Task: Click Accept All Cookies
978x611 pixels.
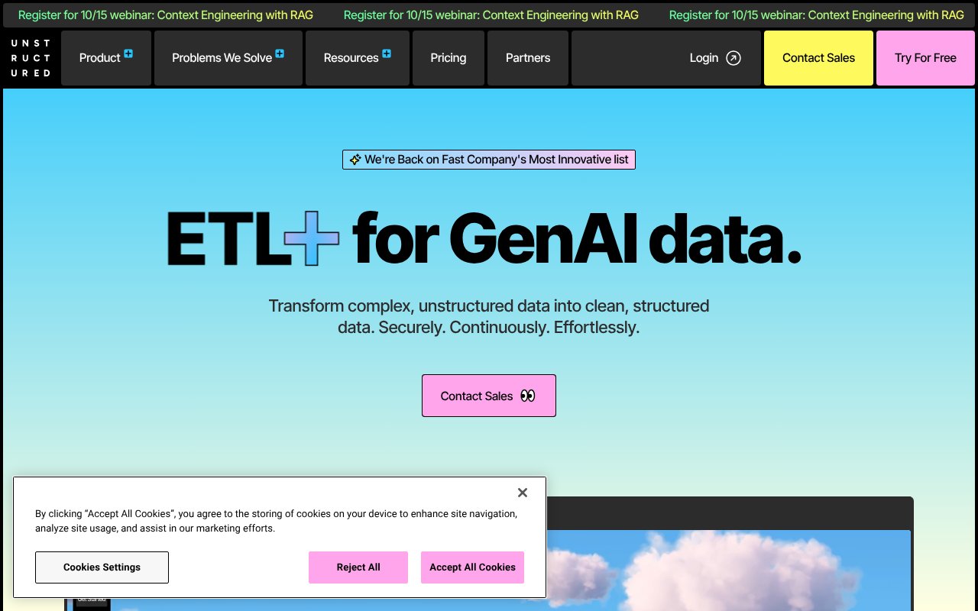Action: click(x=472, y=567)
